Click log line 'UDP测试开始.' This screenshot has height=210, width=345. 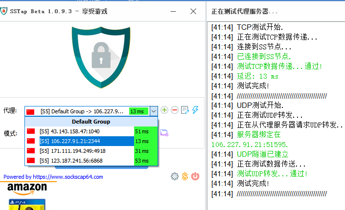pos(260,105)
